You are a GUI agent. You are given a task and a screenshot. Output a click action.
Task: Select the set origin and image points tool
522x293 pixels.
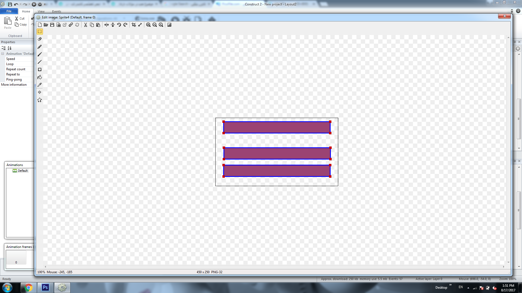40,92
